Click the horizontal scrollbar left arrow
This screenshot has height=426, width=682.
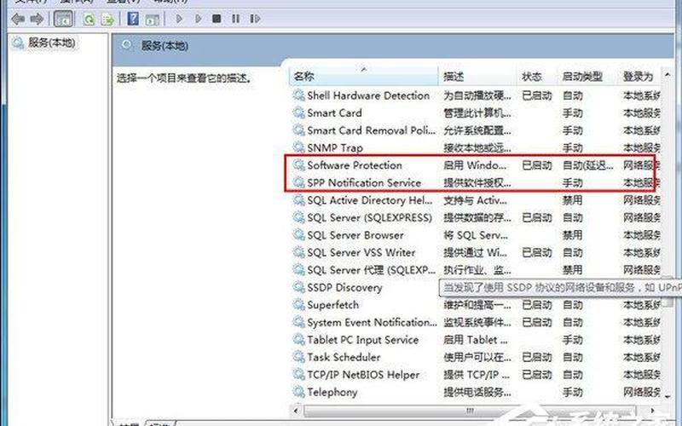[x=297, y=410]
